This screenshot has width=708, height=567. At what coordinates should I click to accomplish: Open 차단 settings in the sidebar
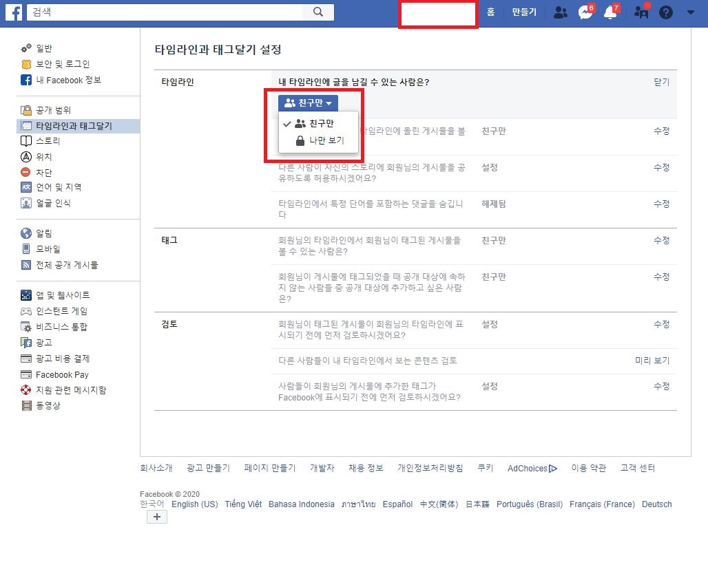[x=45, y=171]
